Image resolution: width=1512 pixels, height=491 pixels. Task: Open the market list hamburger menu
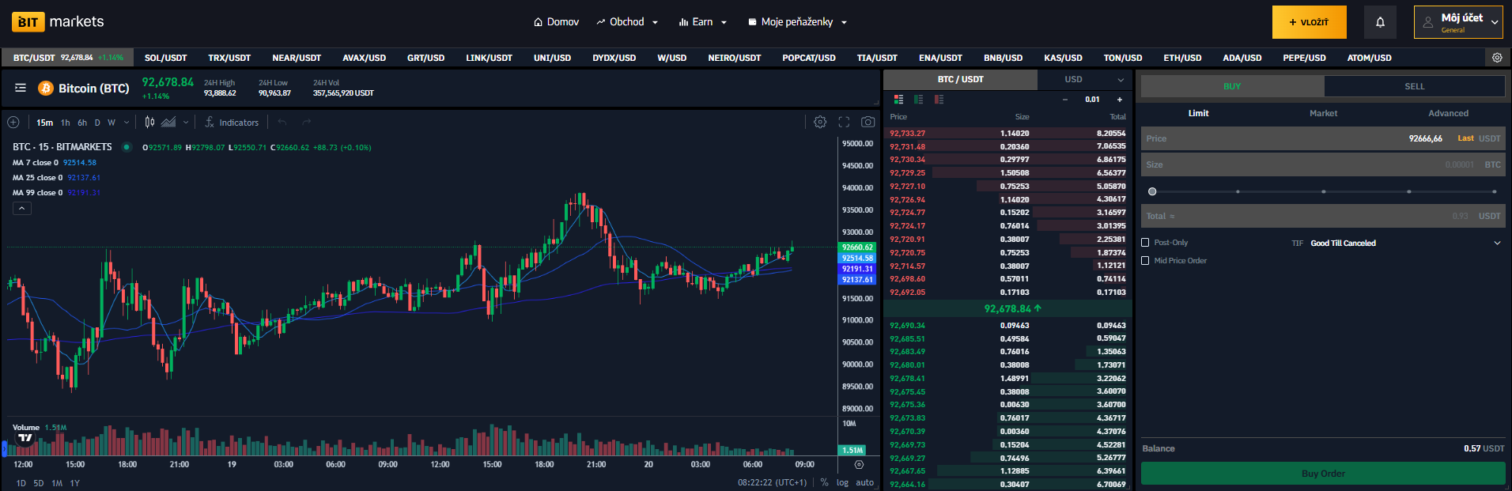coord(21,88)
